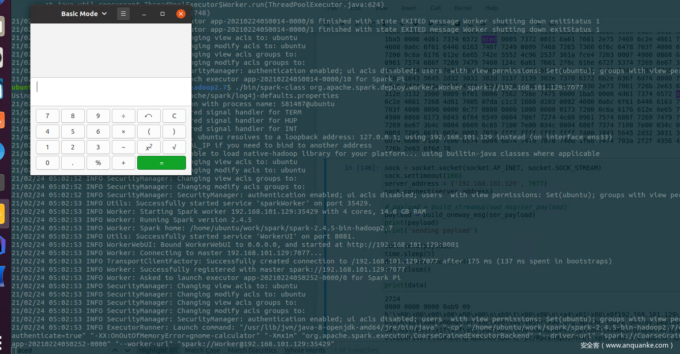The width and height of the screenshot is (680, 354).
Task: Click calculator digit 9 button
Action: pos(98,116)
